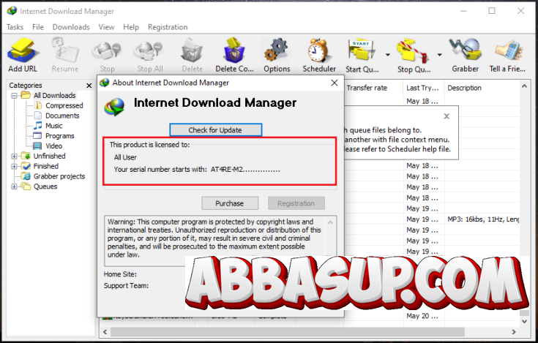
Task: Select the Compressed category
Action: click(x=64, y=105)
